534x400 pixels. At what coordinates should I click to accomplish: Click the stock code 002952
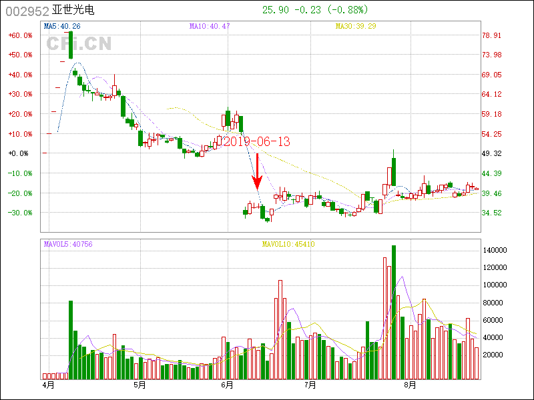click(x=26, y=11)
